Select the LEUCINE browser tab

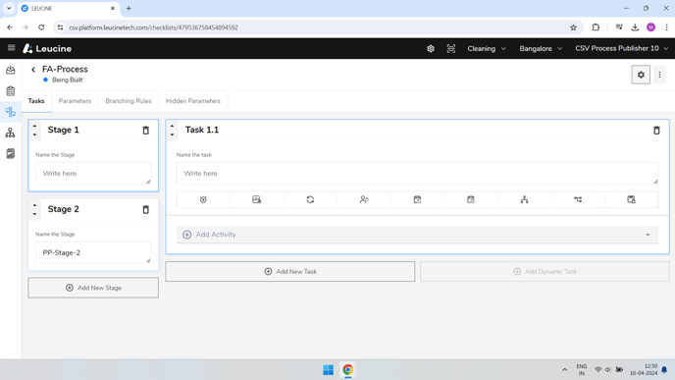point(68,9)
